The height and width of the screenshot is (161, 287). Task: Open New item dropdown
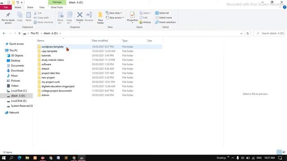click(x=113, y=13)
